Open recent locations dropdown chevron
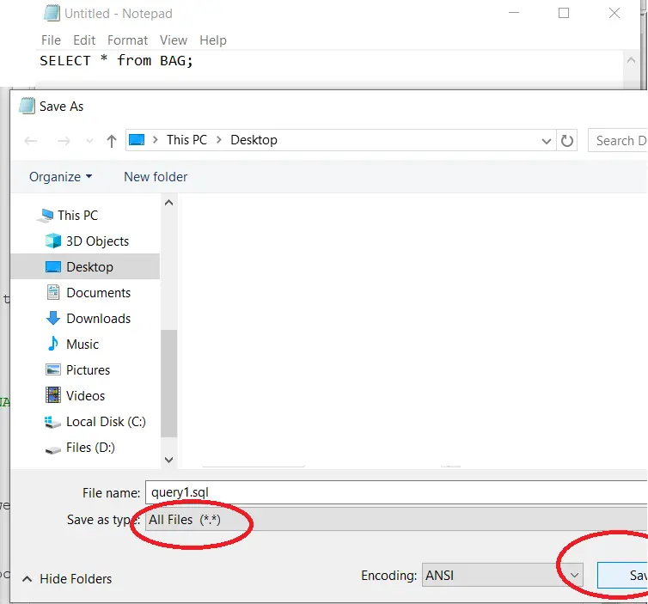Image resolution: width=648 pixels, height=604 pixels. click(x=89, y=141)
